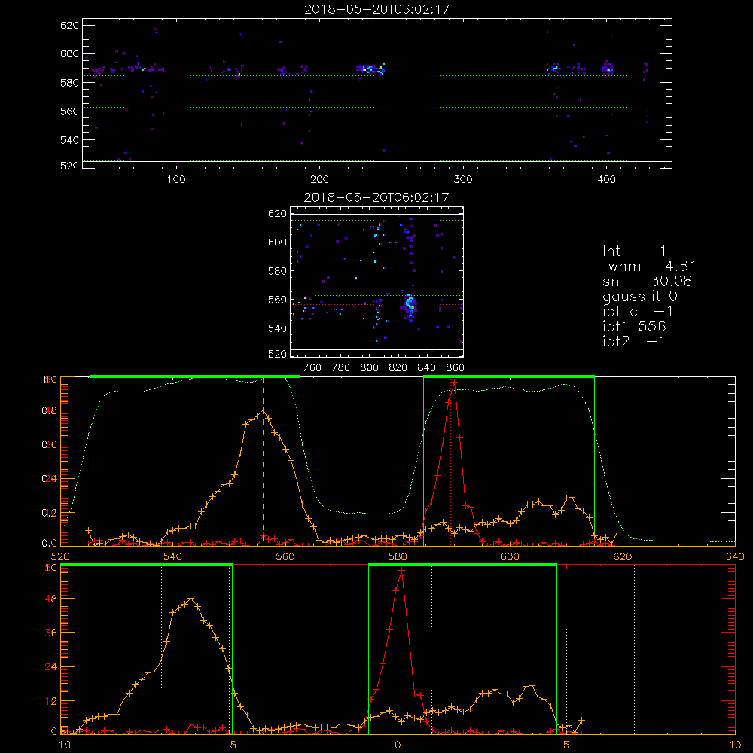Click the 5 label on bottom plot x-axis
The image size is (753, 753).
(567, 745)
